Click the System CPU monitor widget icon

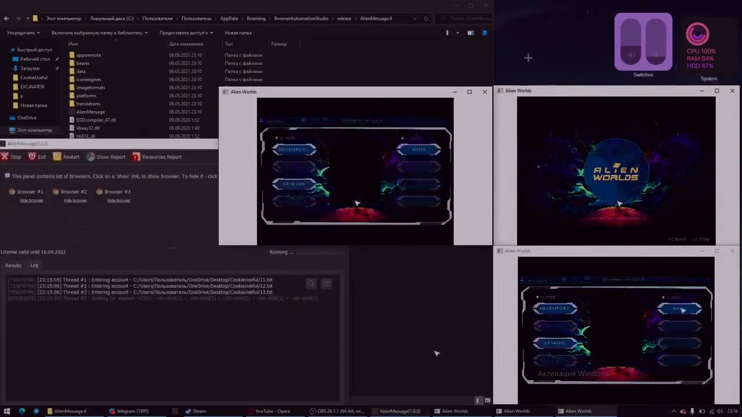tap(697, 34)
